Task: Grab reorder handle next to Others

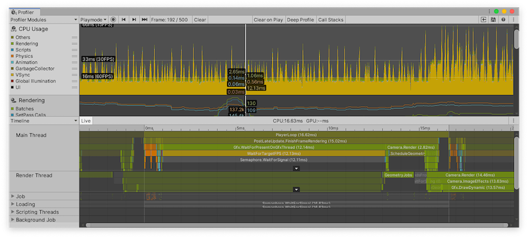Action: [x=75, y=38]
